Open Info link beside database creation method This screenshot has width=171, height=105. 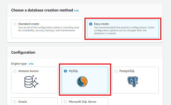(76, 10)
